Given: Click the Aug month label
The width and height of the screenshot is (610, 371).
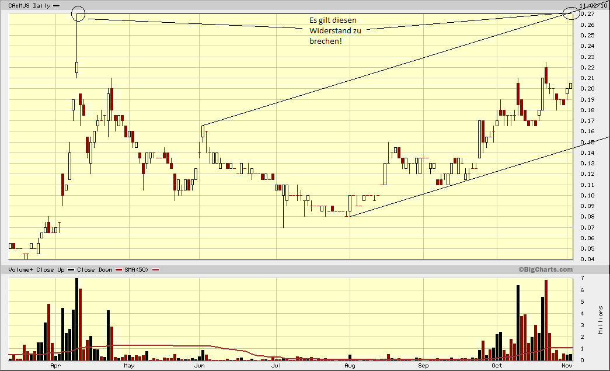Looking at the screenshot, I should click(350, 366).
